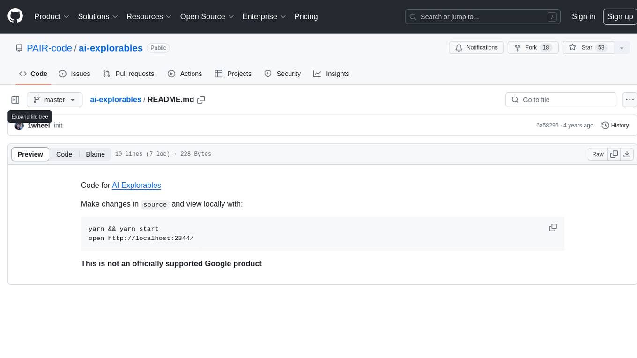Open the Pricing page
The height and width of the screenshot is (358, 637).
point(306,16)
